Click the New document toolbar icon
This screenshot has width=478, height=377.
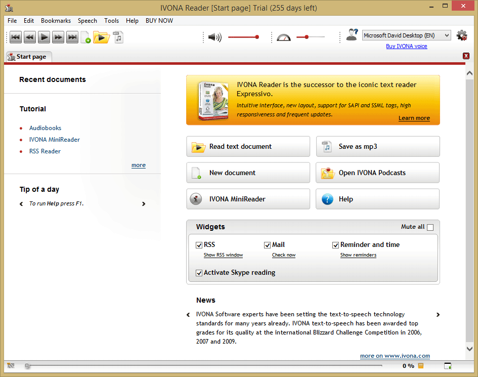(85, 37)
